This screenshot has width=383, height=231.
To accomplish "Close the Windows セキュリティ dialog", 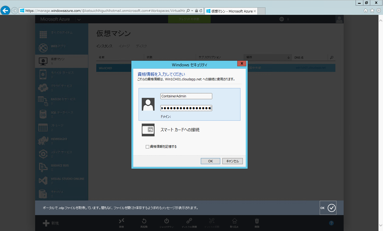I will pyautogui.click(x=242, y=64).
